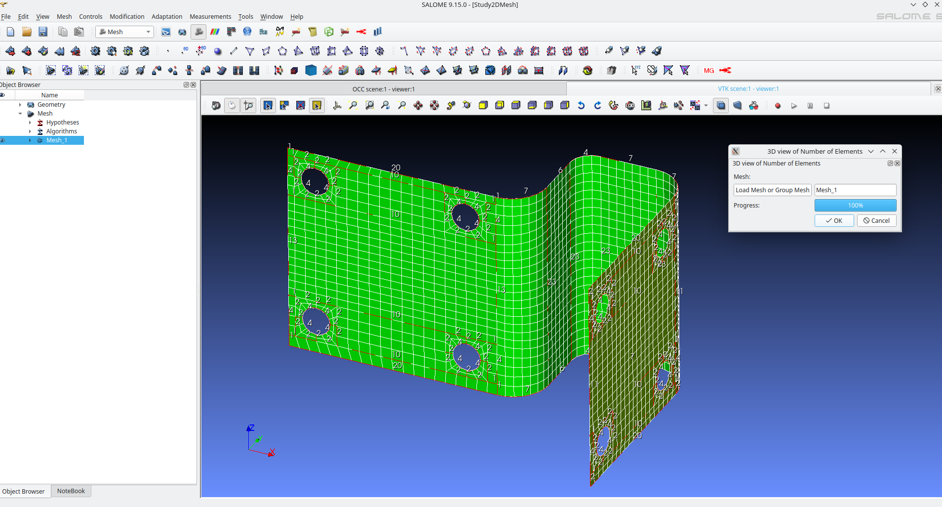The width and height of the screenshot is (942, 507).
Task: Select the Add Ball sphere icon
Action: point(218,51)
